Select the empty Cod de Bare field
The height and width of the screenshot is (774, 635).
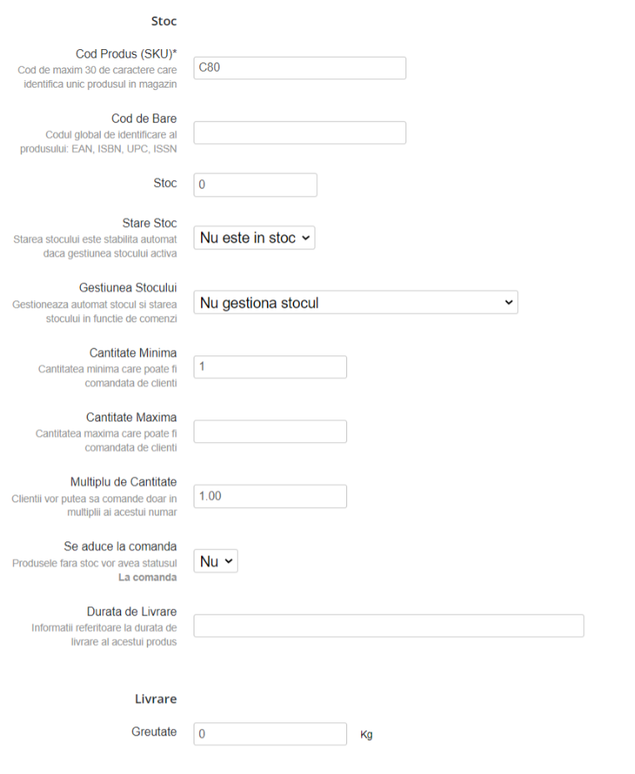(299, 132)
